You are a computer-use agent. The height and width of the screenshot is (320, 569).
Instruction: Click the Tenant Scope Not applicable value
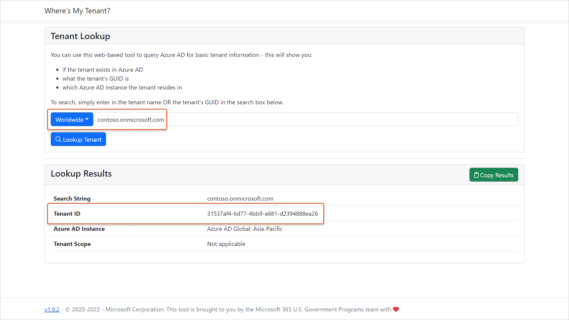[226, 244]
